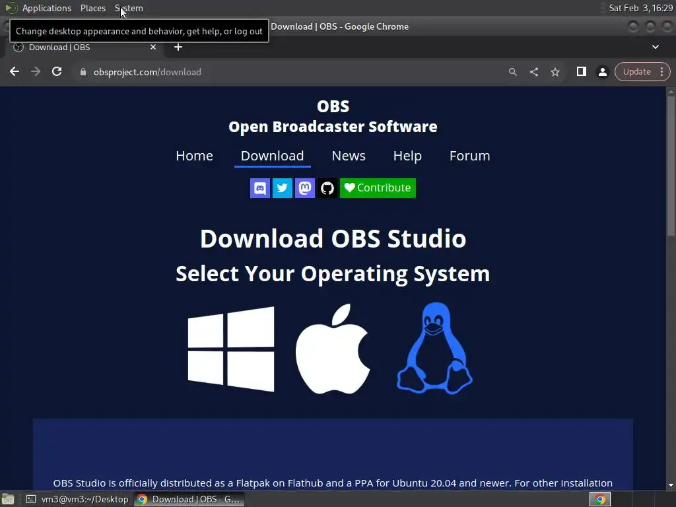Expand the tab search chevron

656,47
